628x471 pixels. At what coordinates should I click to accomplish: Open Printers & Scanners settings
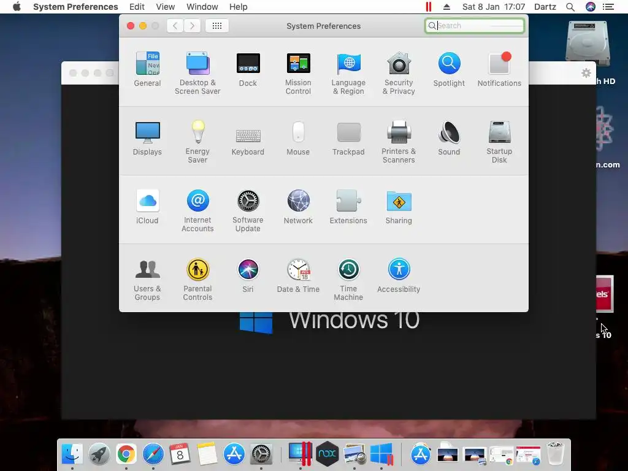pos(399,142)
